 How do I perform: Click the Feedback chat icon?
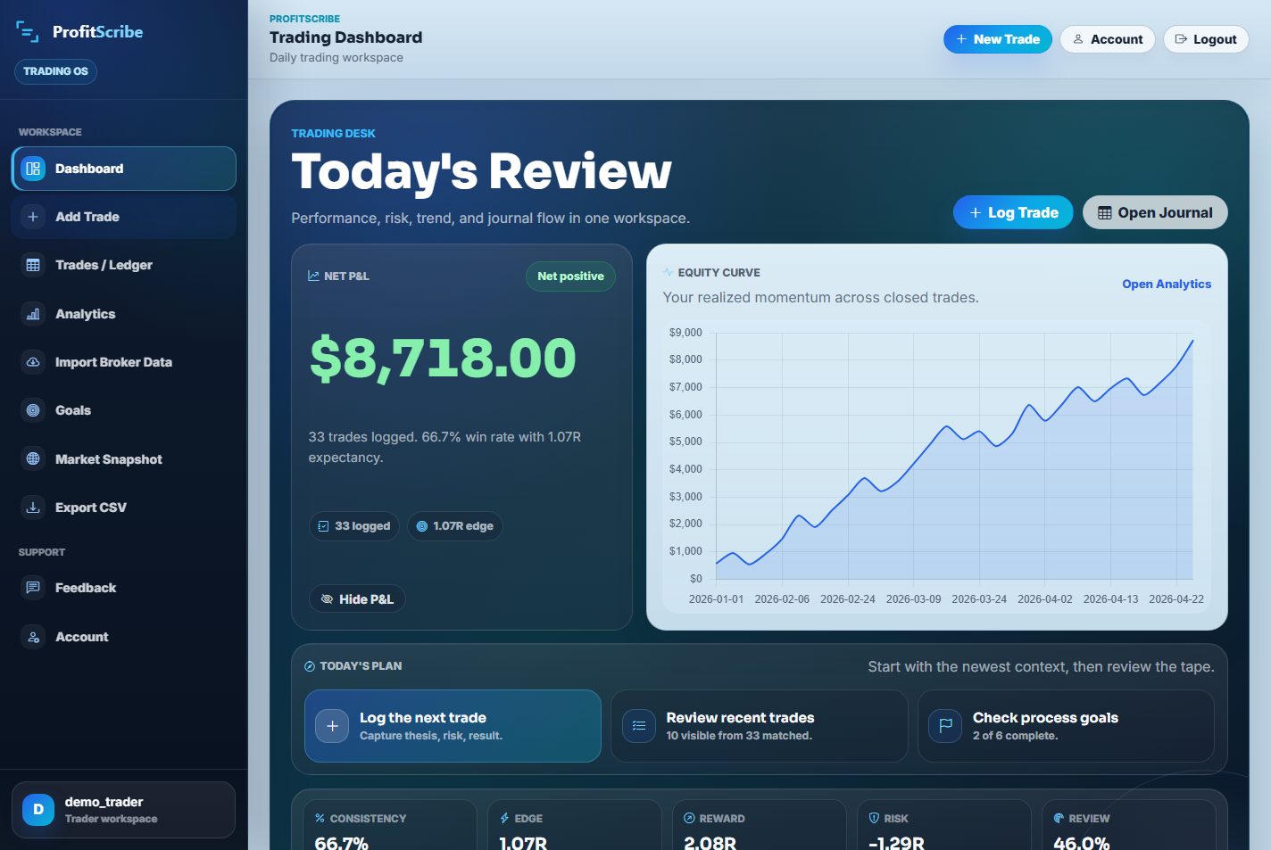pos(33,588)
